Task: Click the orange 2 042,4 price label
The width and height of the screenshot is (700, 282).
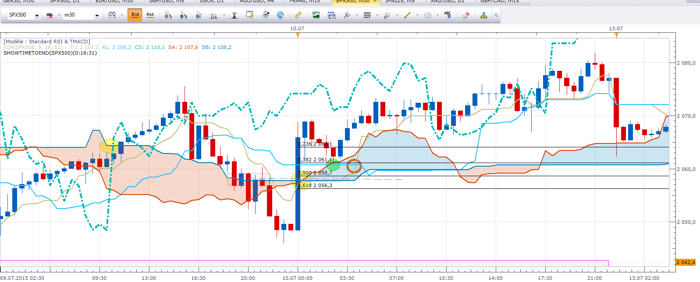Action: [x=686, y=262]
